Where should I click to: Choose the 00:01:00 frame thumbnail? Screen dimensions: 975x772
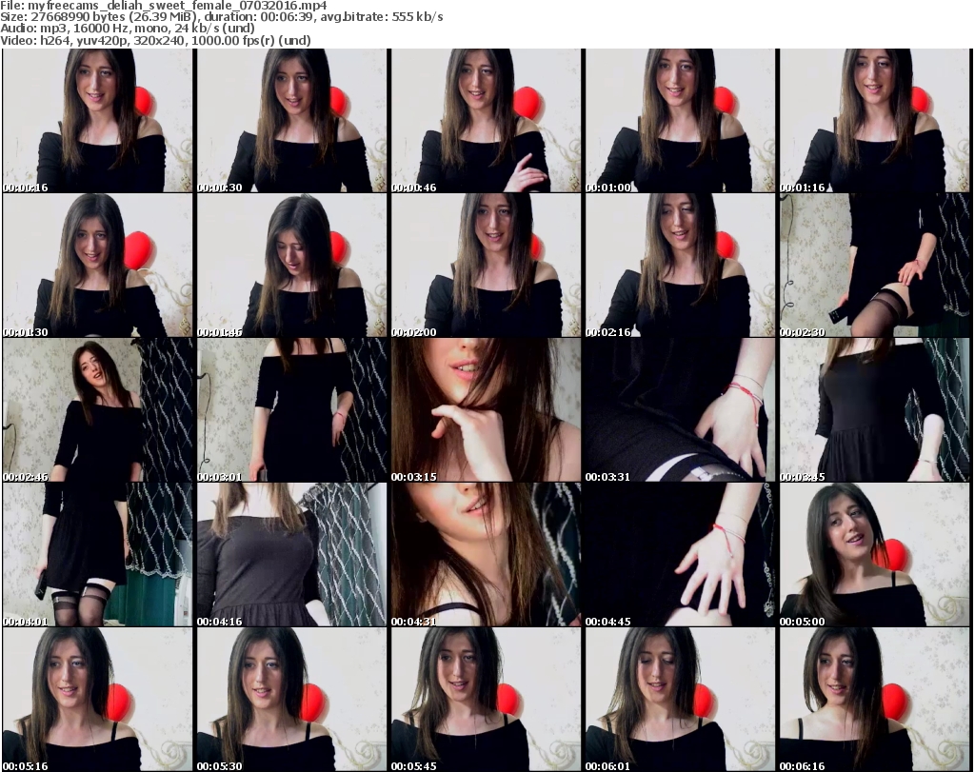click(x=680, y=121)
